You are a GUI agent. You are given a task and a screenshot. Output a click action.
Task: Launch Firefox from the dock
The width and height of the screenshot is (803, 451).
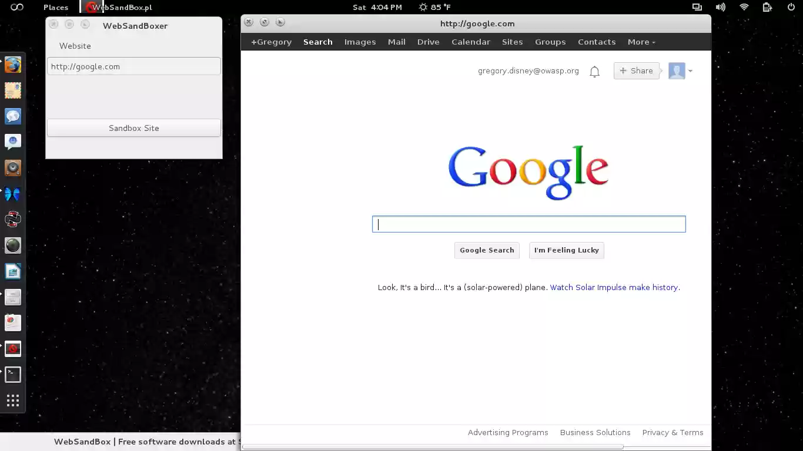[x=13, y=65]
